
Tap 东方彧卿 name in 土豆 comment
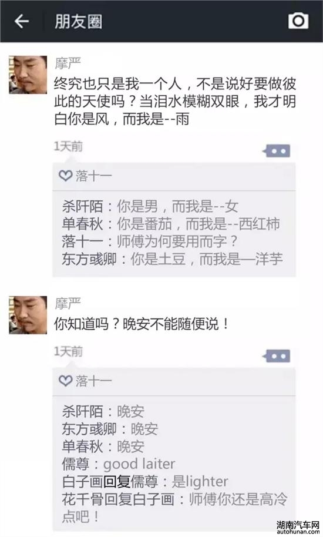coord(89,259)
